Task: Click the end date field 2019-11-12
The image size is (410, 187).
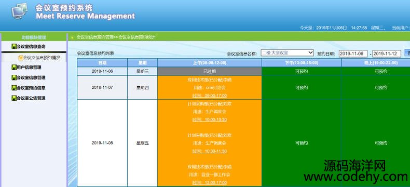Action: pos(387,54)
